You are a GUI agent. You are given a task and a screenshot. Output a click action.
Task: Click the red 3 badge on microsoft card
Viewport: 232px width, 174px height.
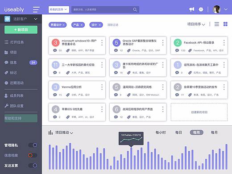(x=55, y=43)
